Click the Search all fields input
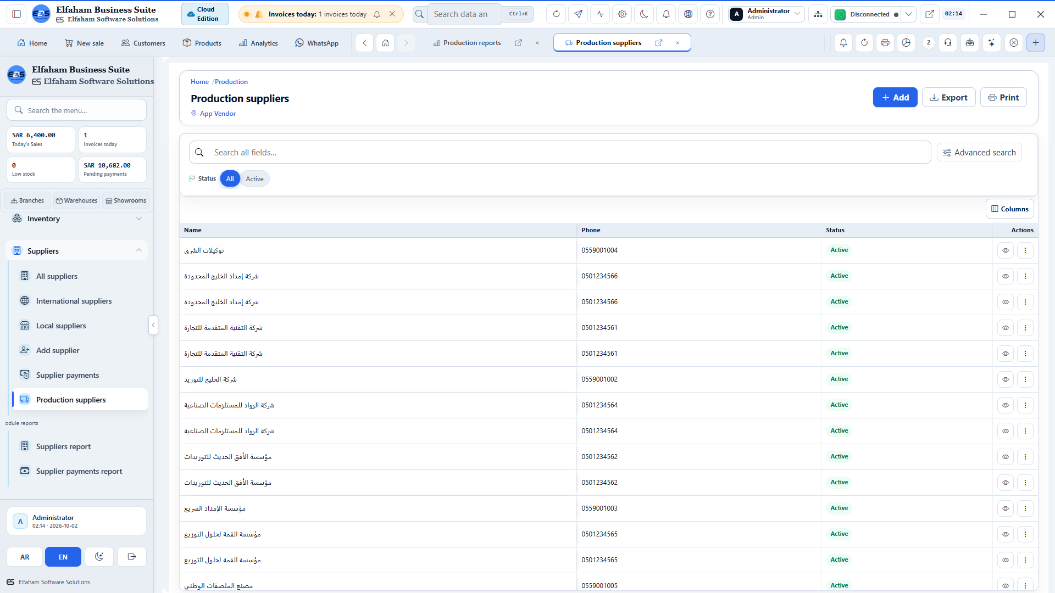1055x593 pixels. point(560,153)
